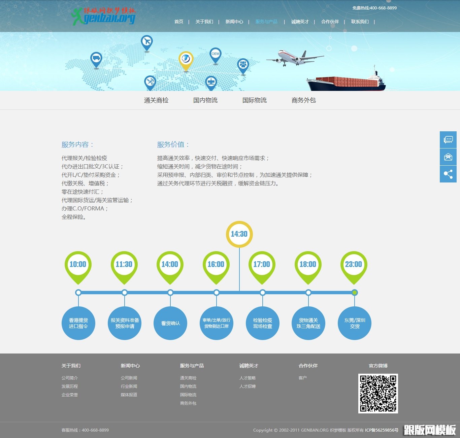This screenshot has height=438, width=460.
Task: Click the 首页 navigation item
Action: pyautogui.click(x=179, y=22)
